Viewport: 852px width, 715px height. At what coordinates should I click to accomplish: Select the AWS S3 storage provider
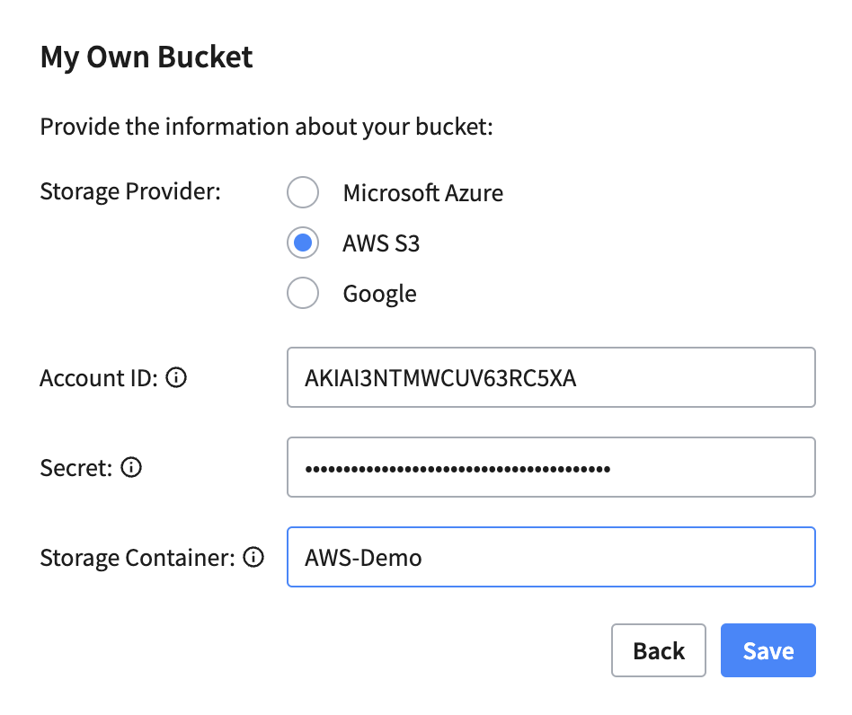coord(303,243)
